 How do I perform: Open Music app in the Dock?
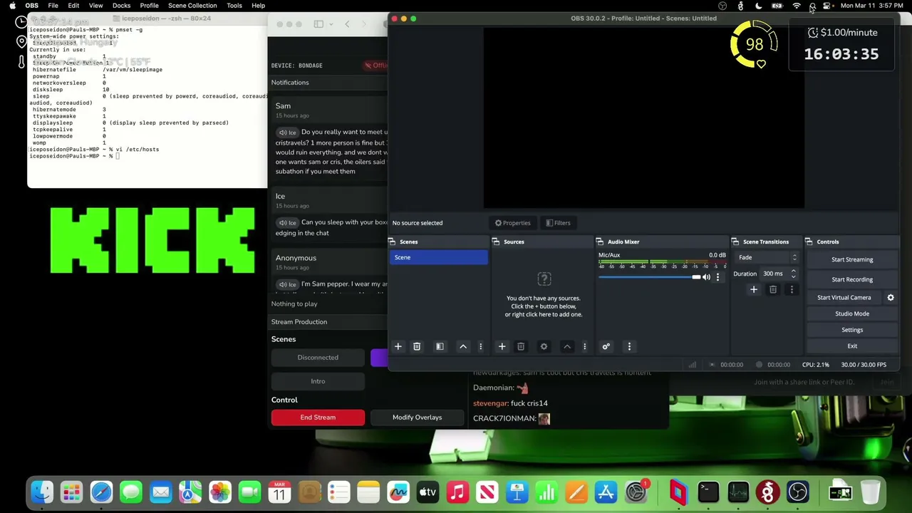click(457, 492)
